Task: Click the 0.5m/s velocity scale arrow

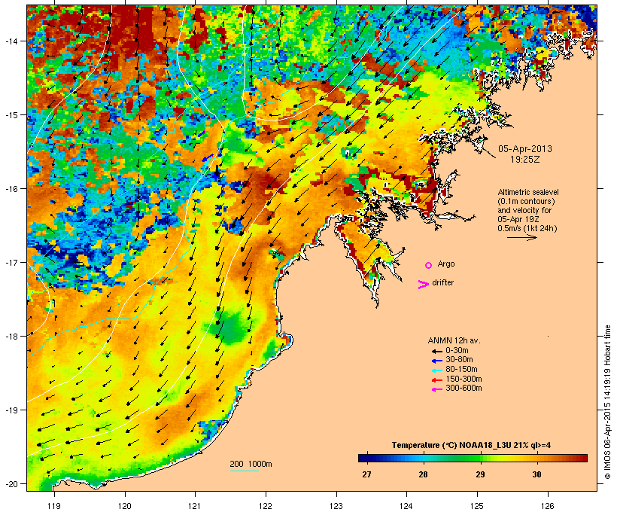Action: click(521, 237)
